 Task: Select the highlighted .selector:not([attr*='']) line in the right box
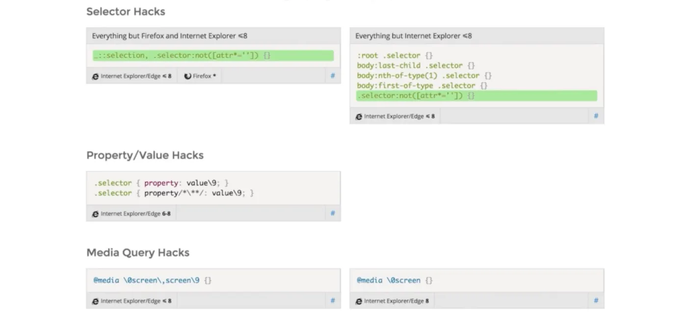pos(476,96)
